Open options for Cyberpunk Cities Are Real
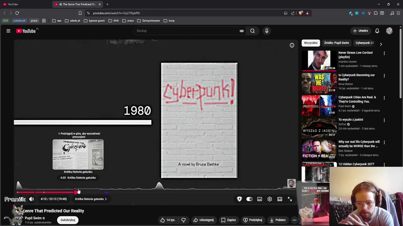 coord(384,98)
